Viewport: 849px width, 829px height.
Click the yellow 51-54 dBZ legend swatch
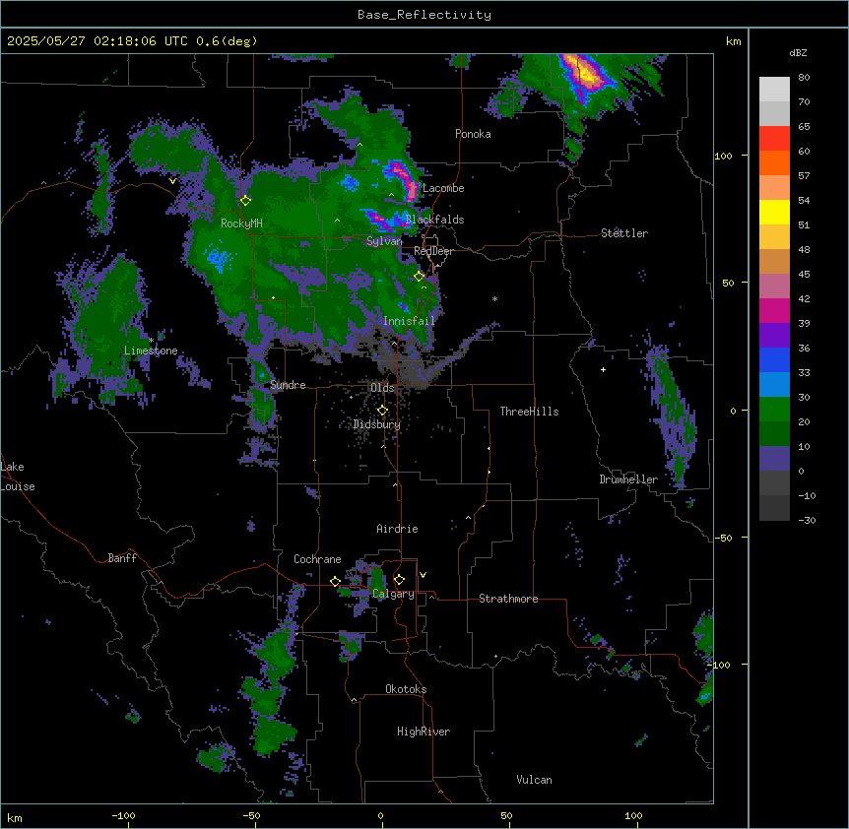[774, 212]
